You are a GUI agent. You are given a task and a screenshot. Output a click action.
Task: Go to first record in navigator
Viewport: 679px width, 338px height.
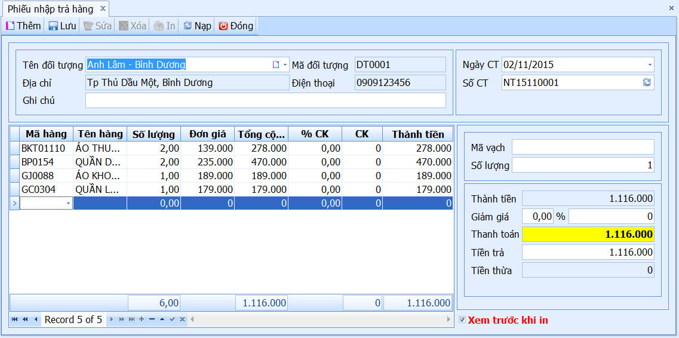(x=15, y=319)
